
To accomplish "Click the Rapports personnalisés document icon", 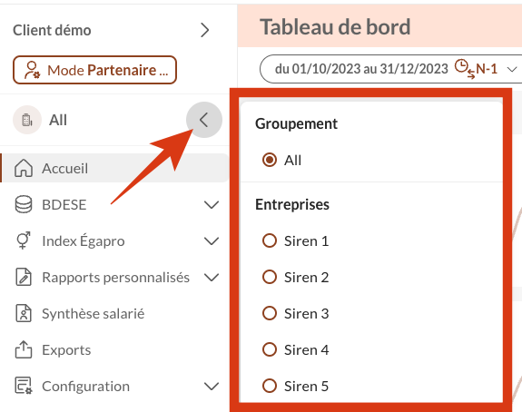I will (x=24, y=277).
